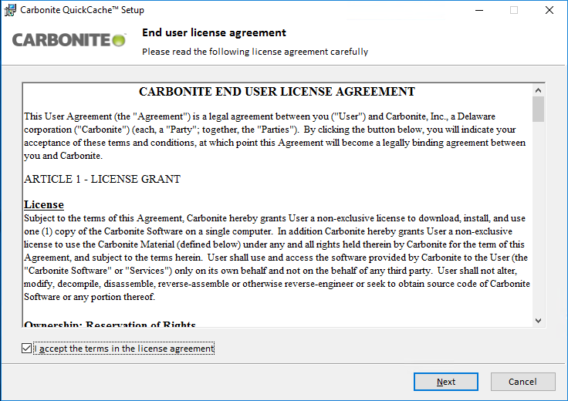The image size is (568, 401).
Task: Click the scroll up arrow of the license text
Action: [x=538, y=89]
